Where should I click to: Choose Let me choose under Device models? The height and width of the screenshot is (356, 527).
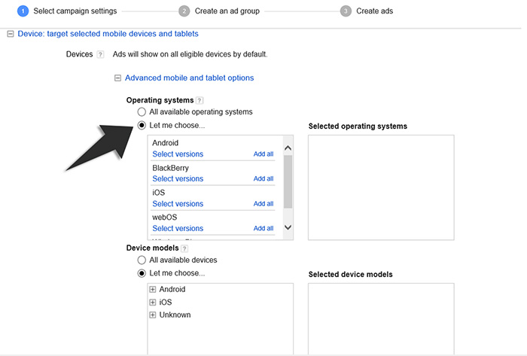142,273
